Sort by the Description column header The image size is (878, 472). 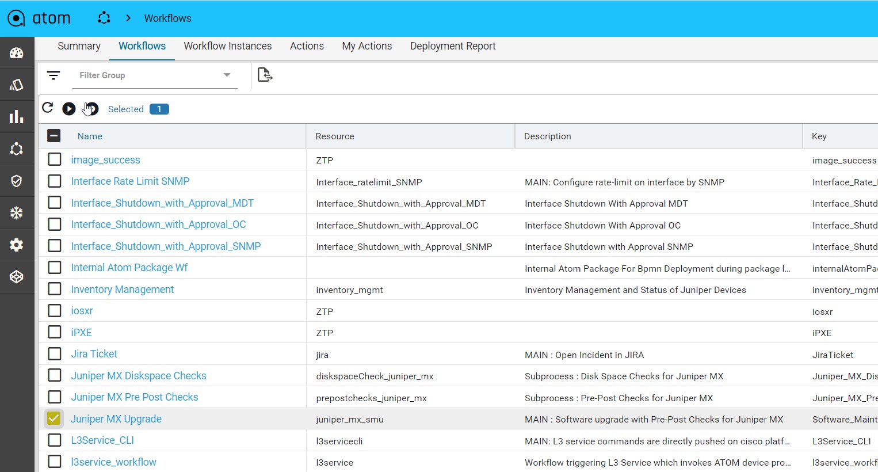point(548,136)
